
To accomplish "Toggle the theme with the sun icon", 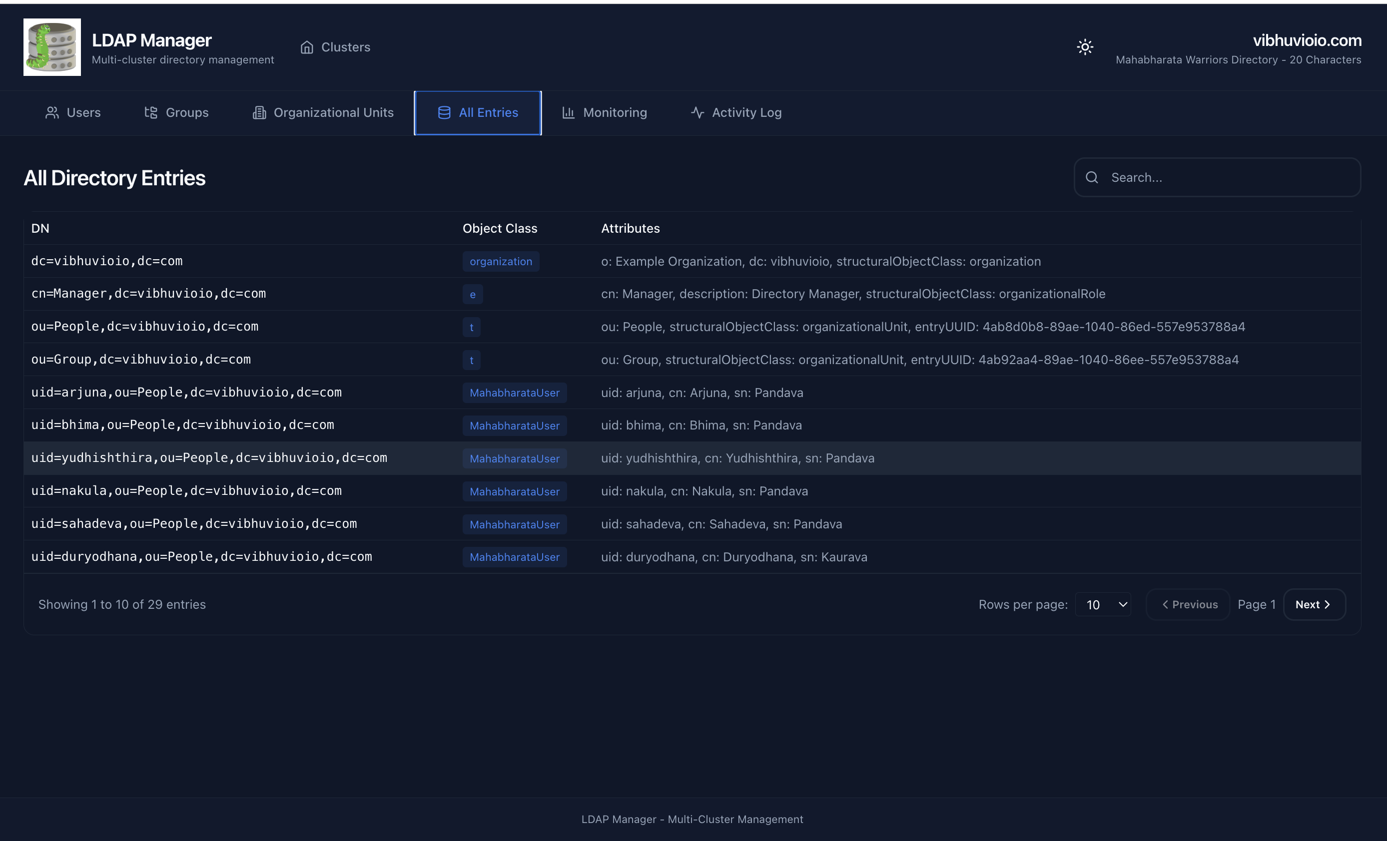I will (x=1085, y=46).
